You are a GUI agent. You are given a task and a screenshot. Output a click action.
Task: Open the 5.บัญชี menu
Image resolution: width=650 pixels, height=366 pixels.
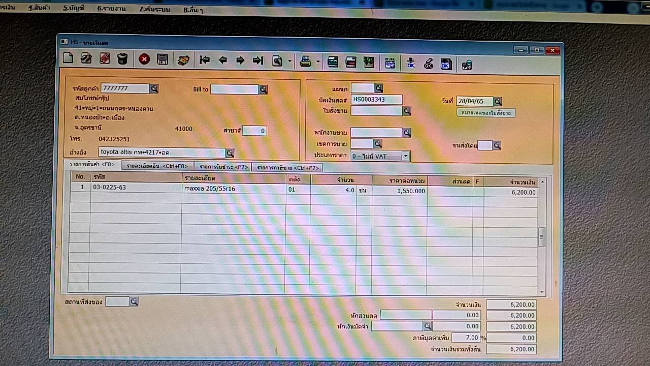74,9
